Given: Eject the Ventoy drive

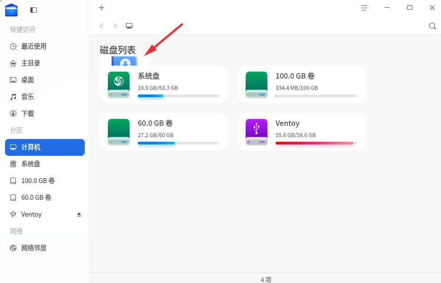Looking at the screenshot, I should coord(79,214).
